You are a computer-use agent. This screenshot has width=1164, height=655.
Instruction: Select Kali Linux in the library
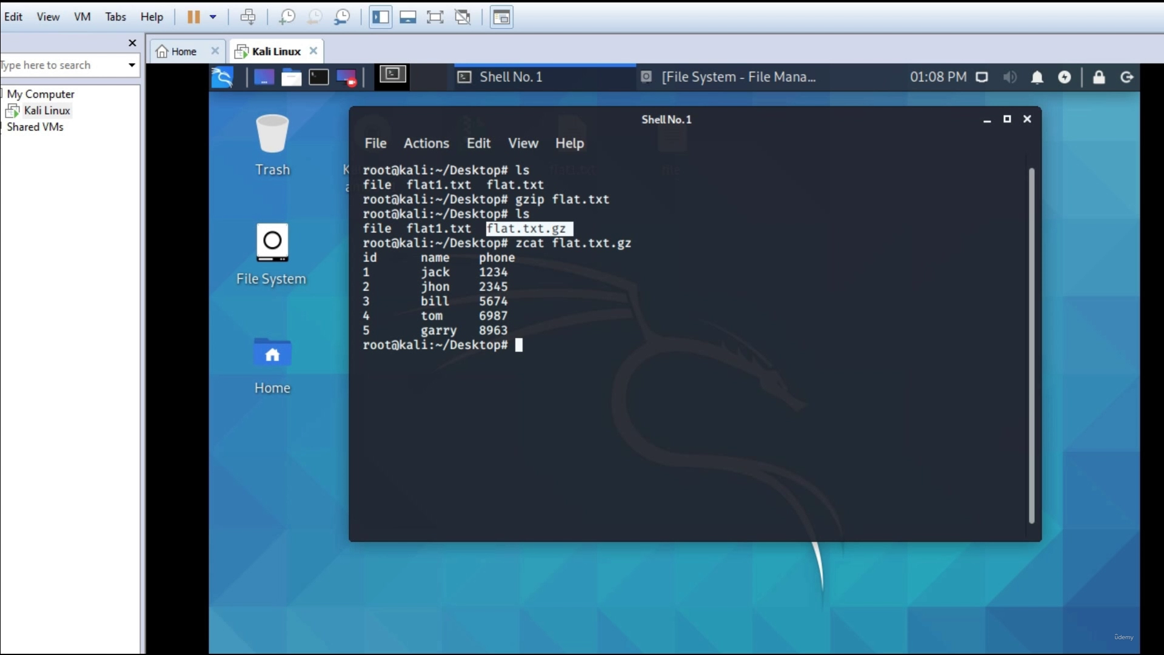47,110
